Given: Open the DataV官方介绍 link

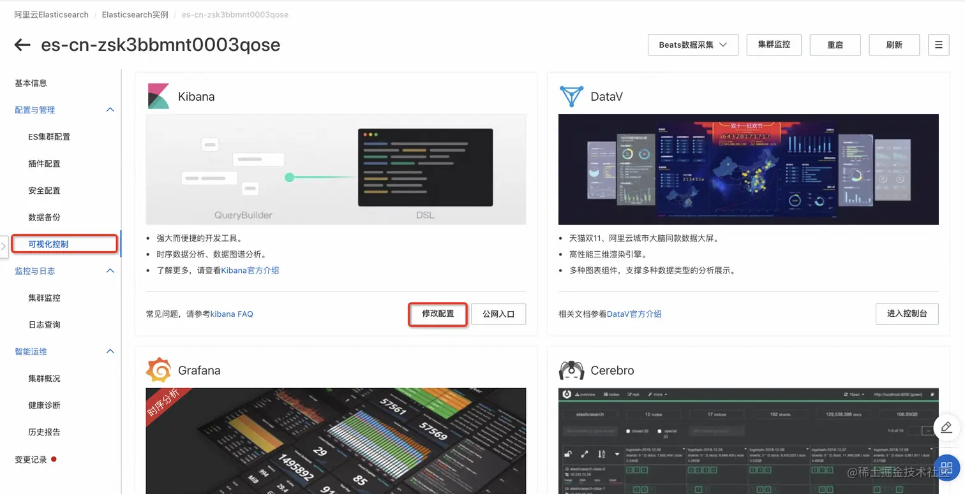Looking at the screenshot, I should (x=634, y=314).
